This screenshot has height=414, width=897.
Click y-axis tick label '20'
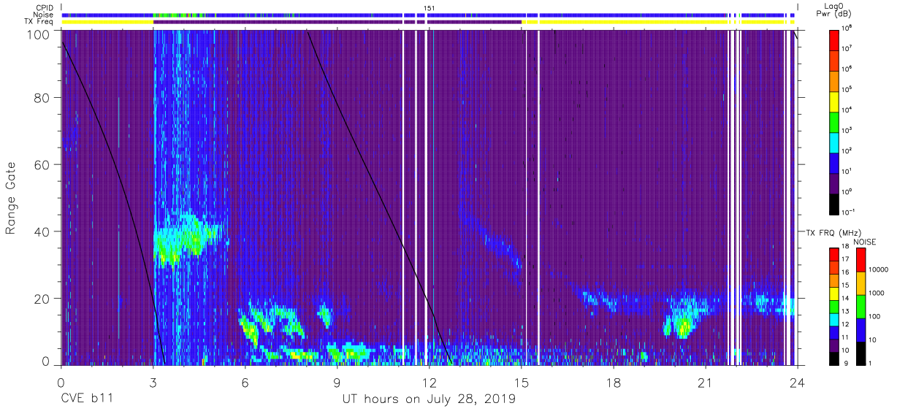(x=41, y=299)
